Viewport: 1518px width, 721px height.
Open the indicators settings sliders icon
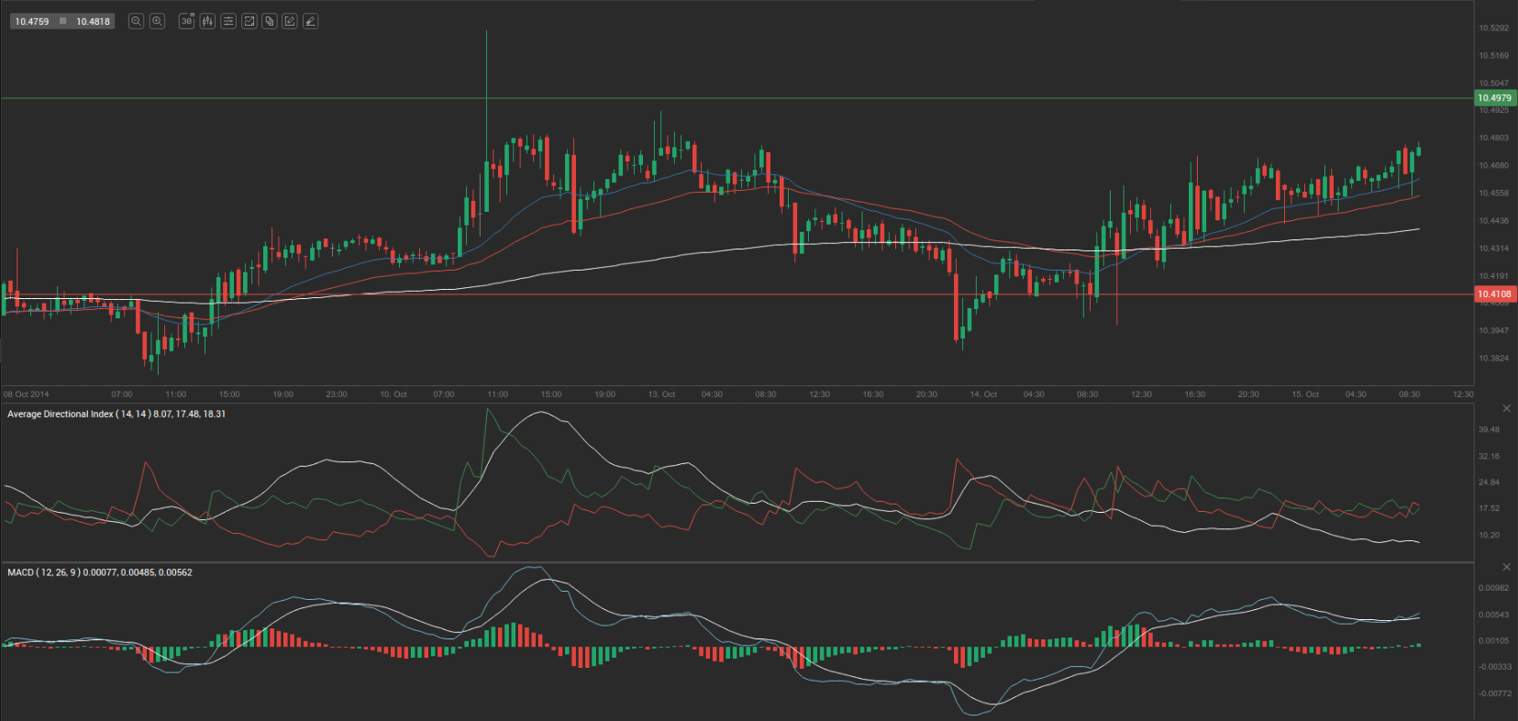click(228, 21)
